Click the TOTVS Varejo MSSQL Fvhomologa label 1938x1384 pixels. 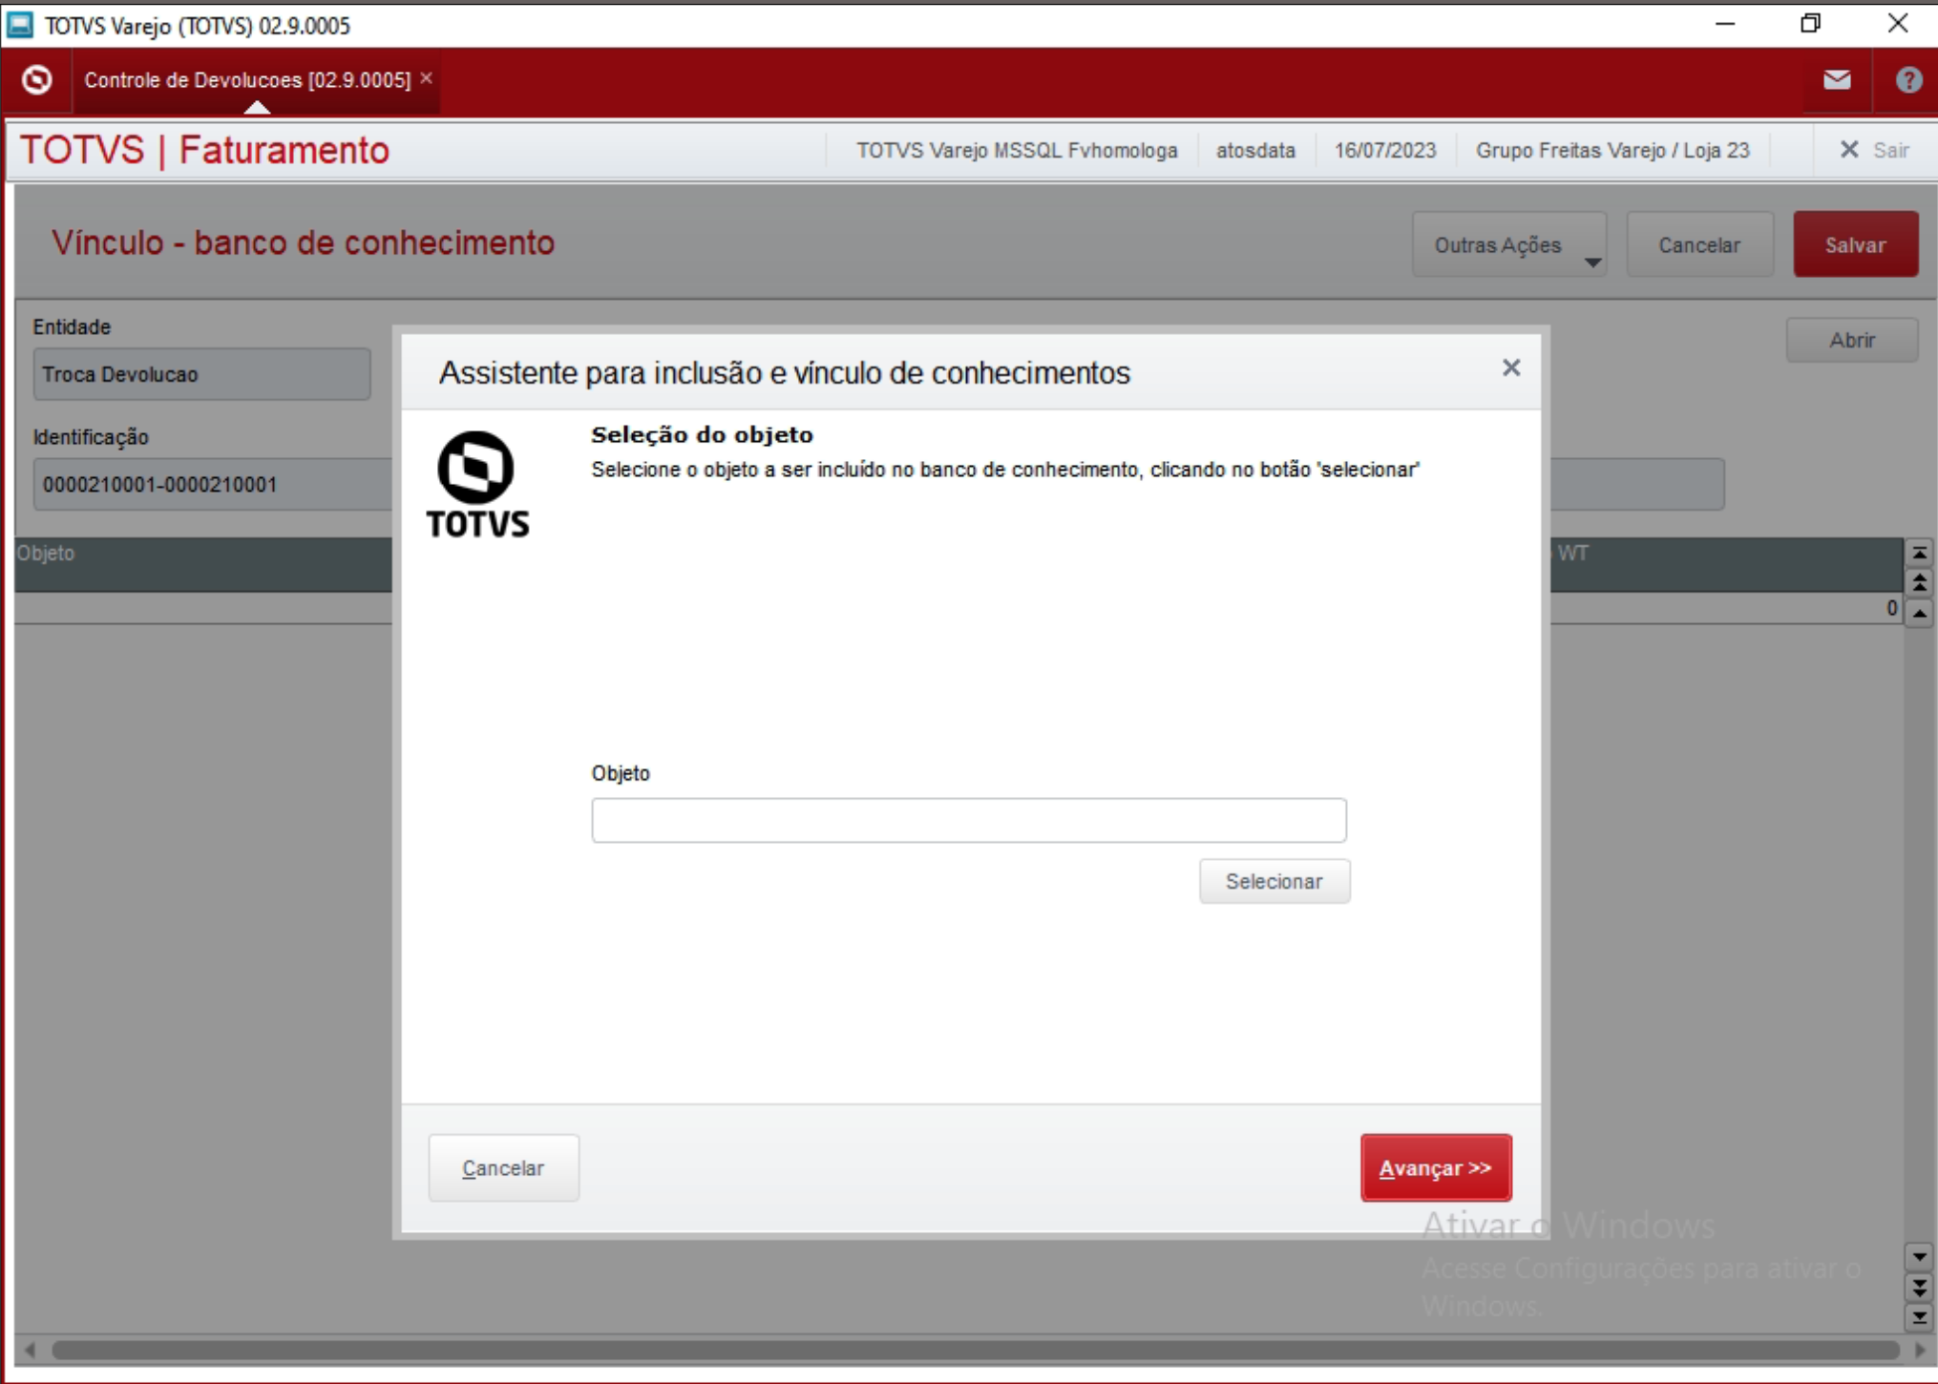[x=1017, y=151]
